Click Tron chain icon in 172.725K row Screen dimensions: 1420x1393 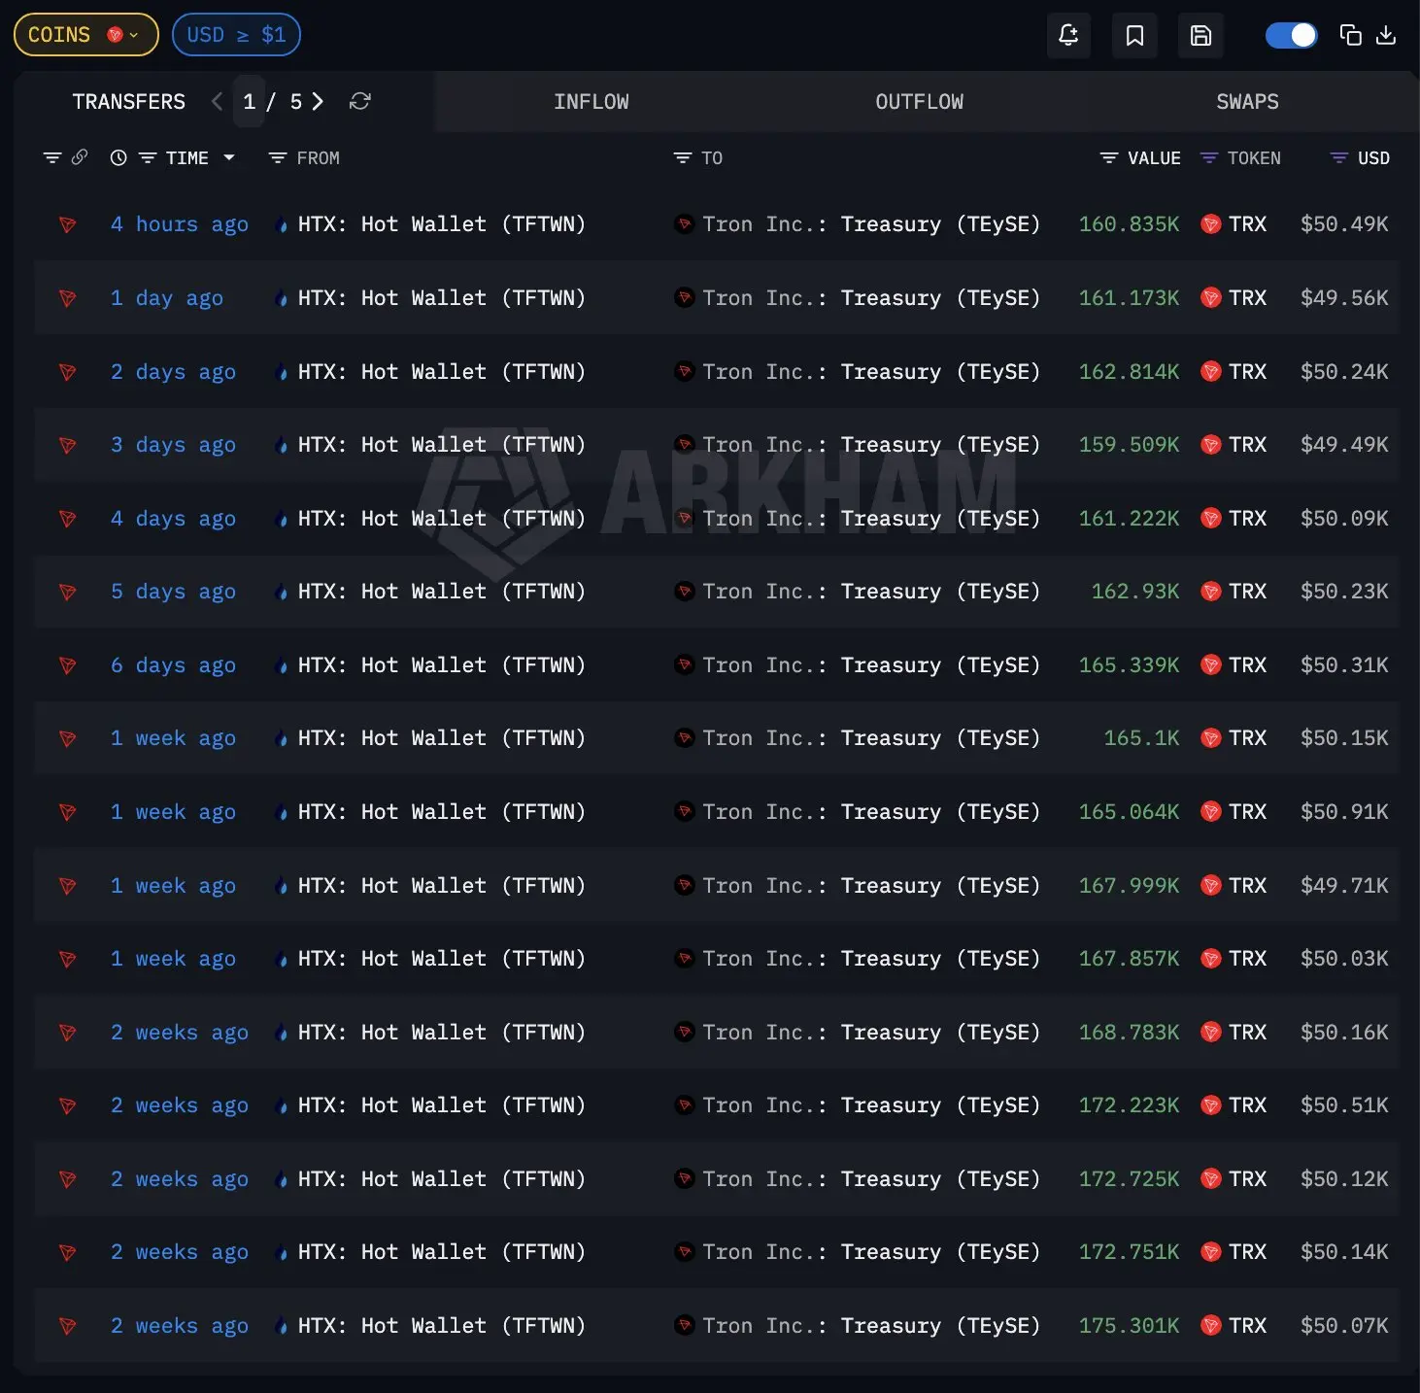tap(68, 1179)
